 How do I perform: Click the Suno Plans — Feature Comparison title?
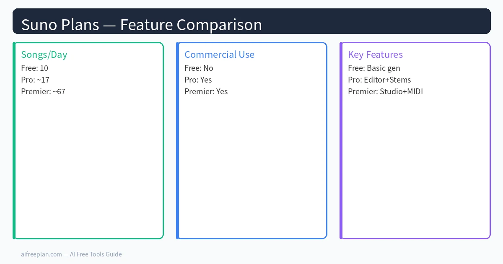(141, 25)
